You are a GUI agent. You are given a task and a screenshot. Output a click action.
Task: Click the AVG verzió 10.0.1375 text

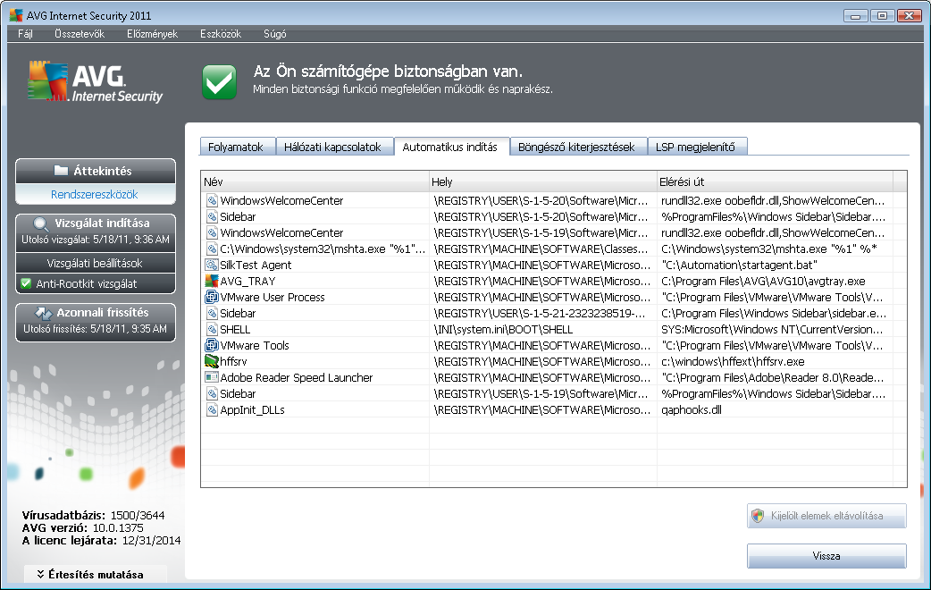coord(82,527)
